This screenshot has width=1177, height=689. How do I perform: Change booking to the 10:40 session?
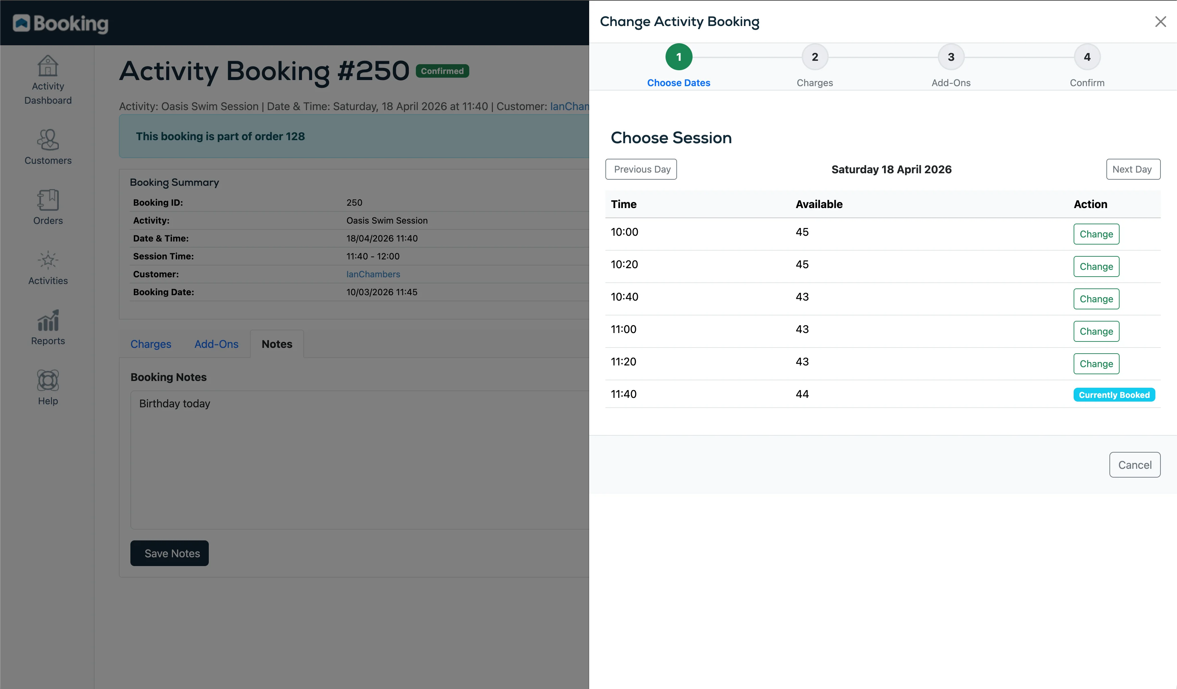click(1096, 299)
